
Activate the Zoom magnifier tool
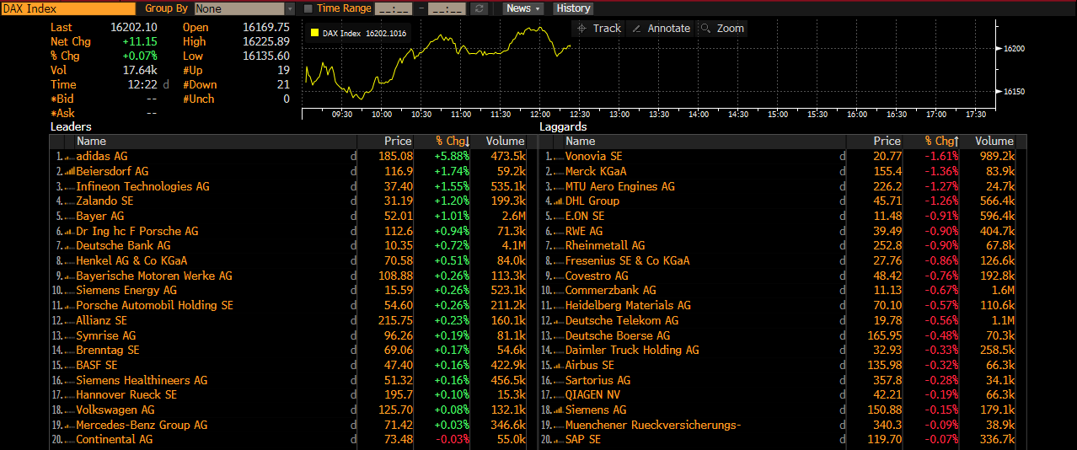[722, 28]
